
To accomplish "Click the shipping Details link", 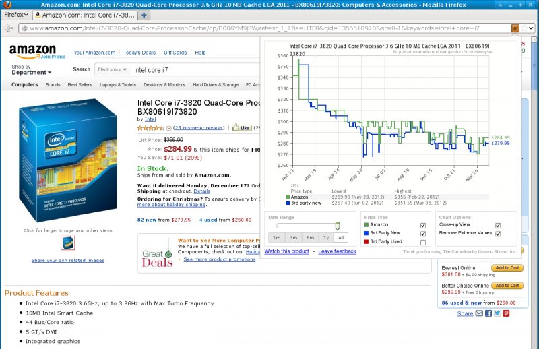I will pos(201,191).
